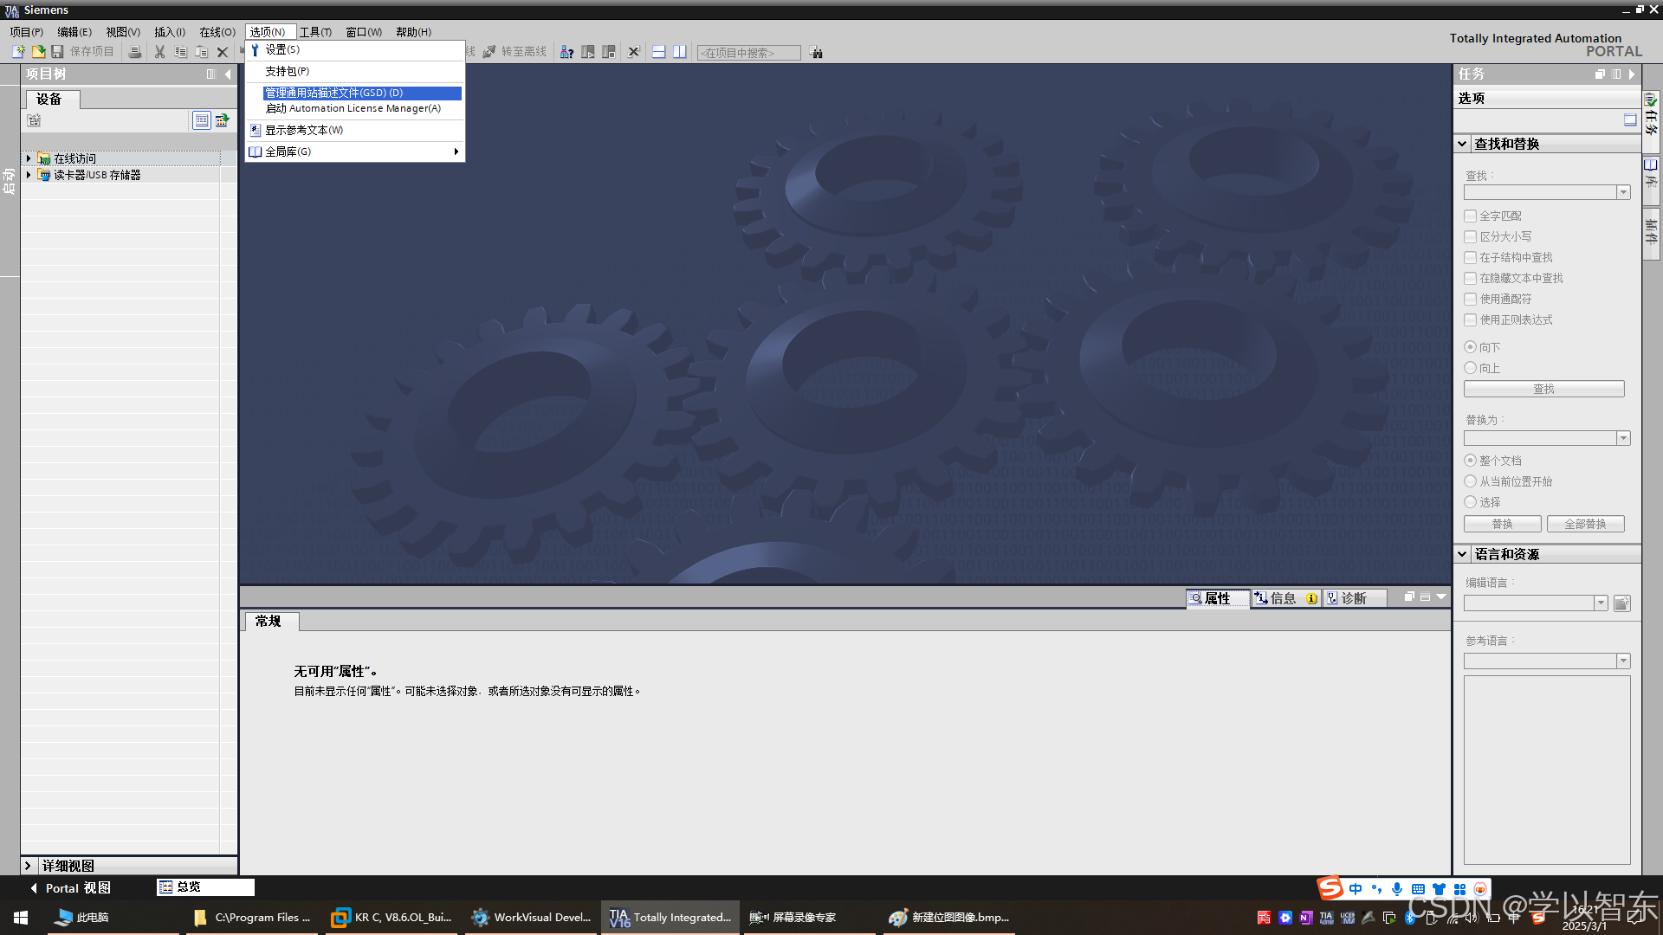Collapse the 语言和资源 section
Screen dimensions: 1663x935
pyautogui.click(x=1462, y=554)
